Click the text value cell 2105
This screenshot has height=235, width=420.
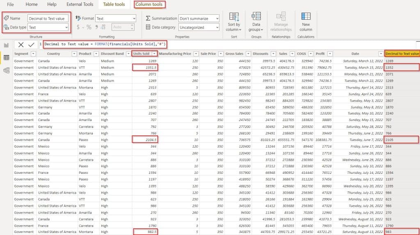401,139
